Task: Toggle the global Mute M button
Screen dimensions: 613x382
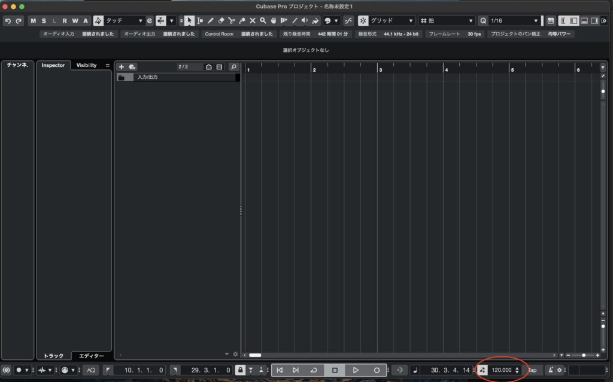Action: [34, 21]
